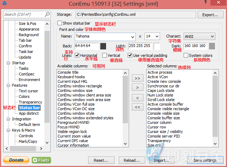This screenshot has width=227, height=167.
Task: Open Task bar settings page
Action: click(26, 52)
